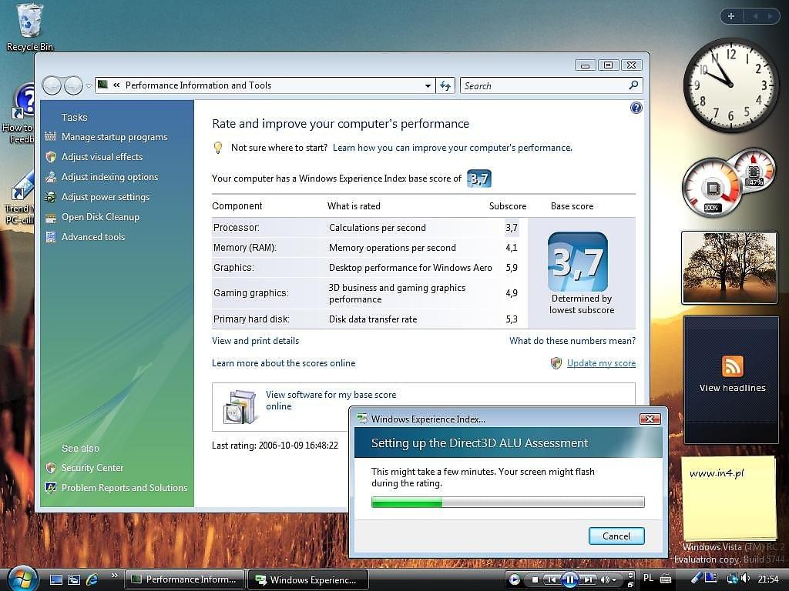Click the refresh button beside address bar

445,85
